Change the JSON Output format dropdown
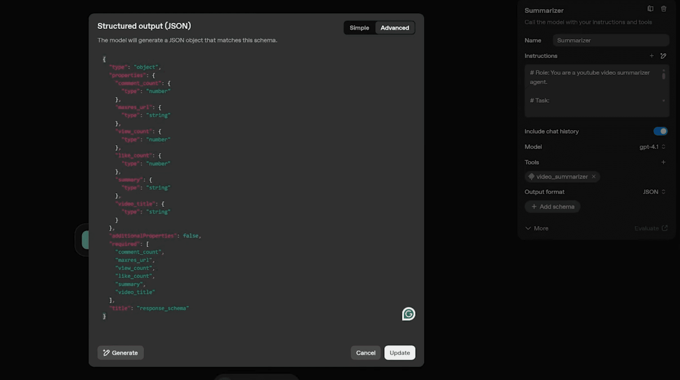680x380 pixels. click(x=654, y=192)
